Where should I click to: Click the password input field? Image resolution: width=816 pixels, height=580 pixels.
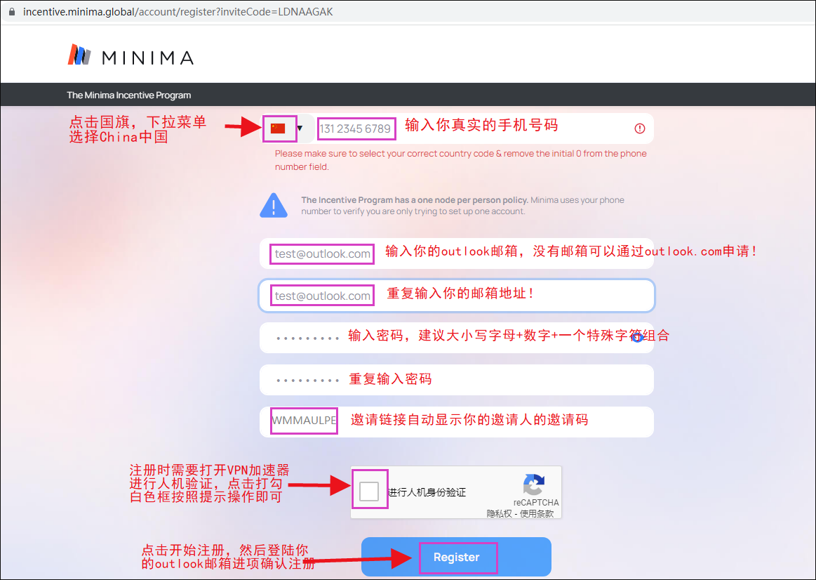click(x=456, y=337)
